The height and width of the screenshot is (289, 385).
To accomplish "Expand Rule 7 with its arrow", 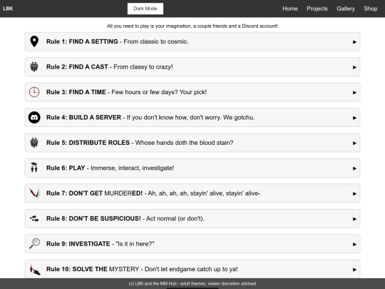I will [x=354, y=193].
